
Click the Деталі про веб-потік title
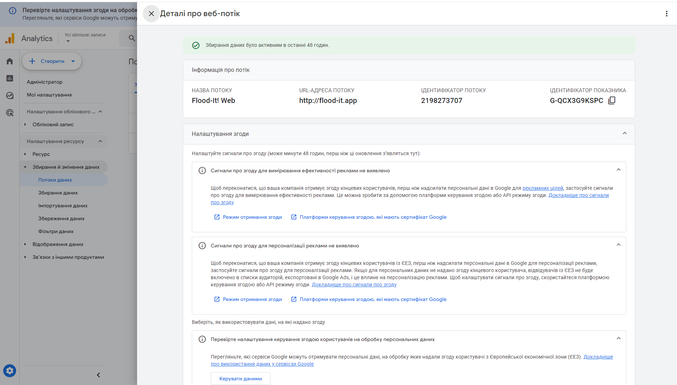tap(200, 14)
